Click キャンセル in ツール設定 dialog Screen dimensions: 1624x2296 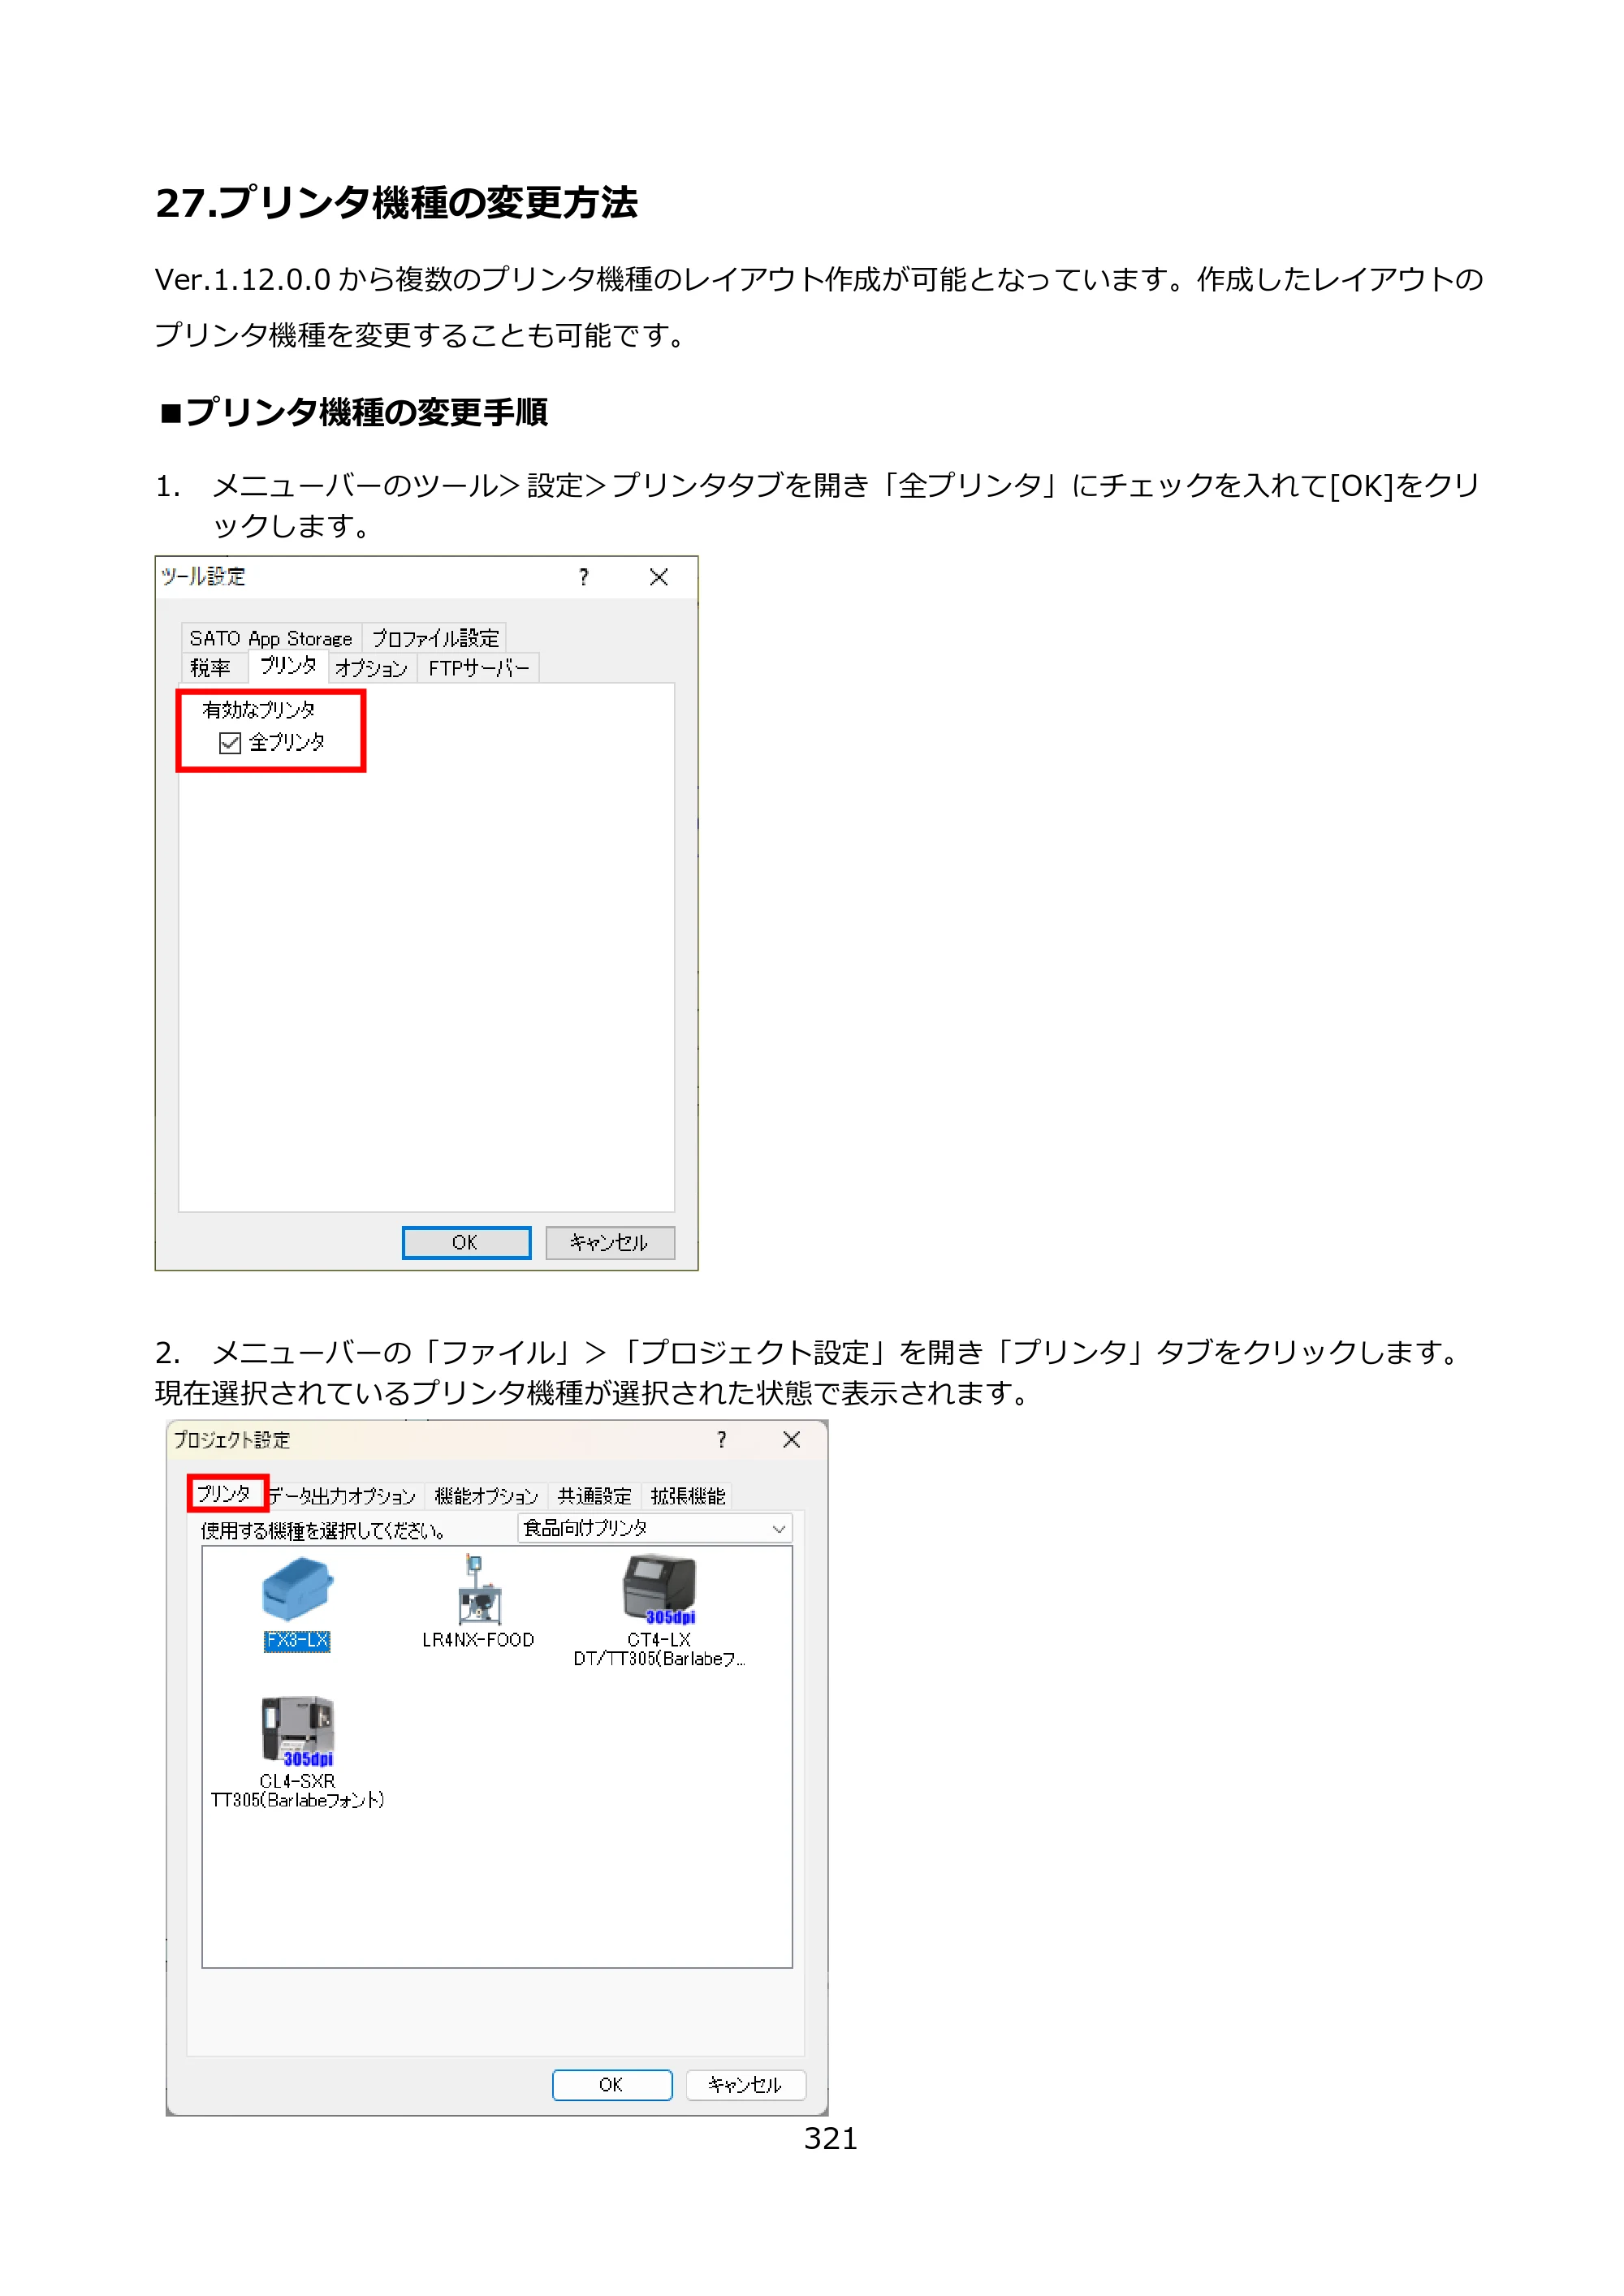coord(610,1242)
